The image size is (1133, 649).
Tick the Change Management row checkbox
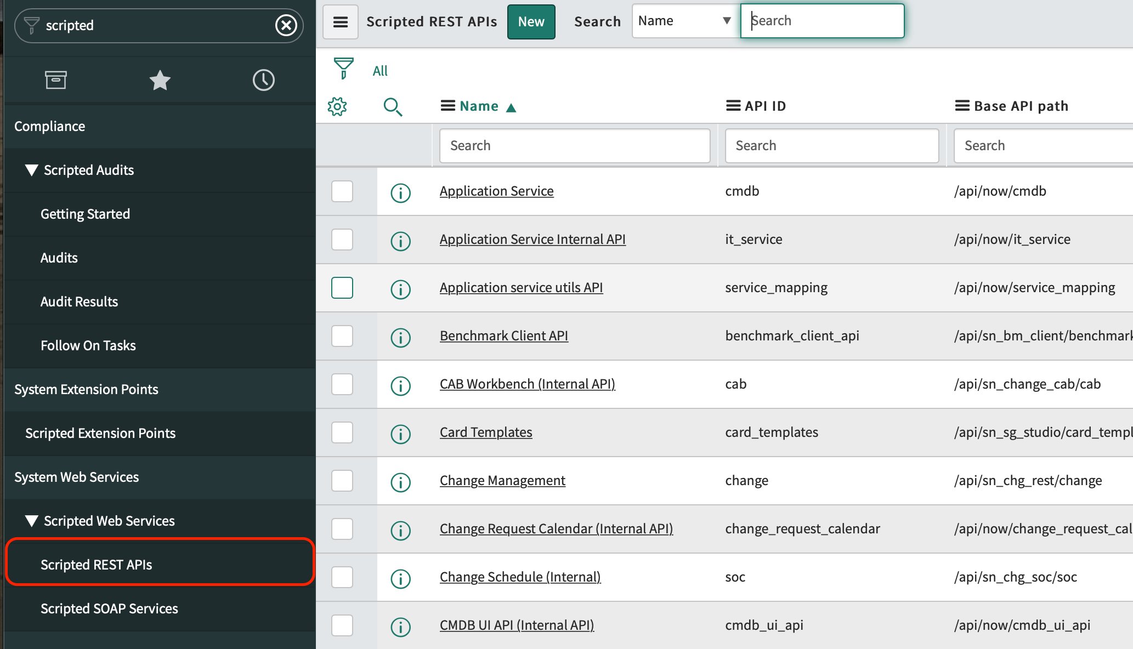(x=342, y=481)
